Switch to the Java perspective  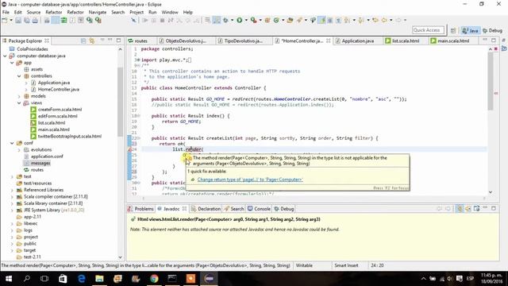tap(471, 30)
